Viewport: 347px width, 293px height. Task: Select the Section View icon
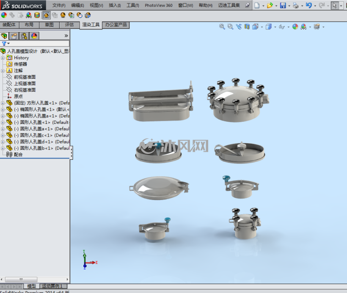pyautogui.click(x=247, y=27)
